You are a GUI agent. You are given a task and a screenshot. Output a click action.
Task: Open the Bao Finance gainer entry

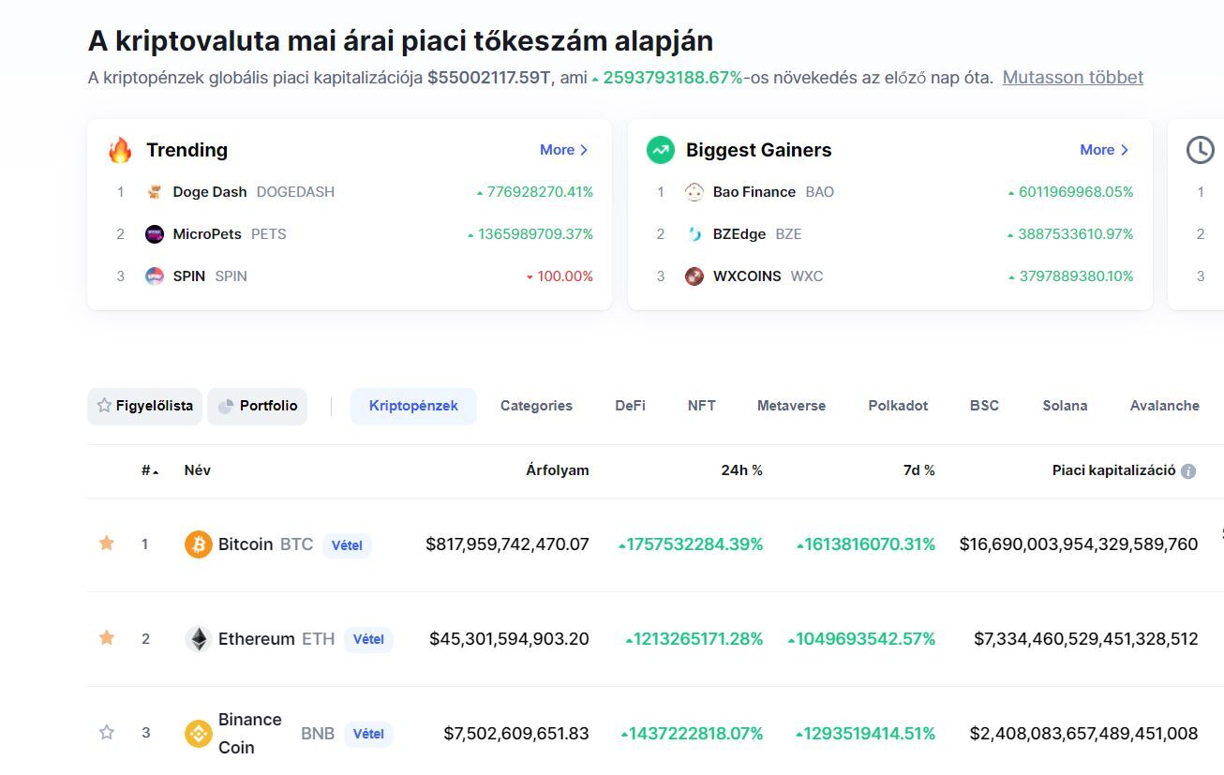(x=754, y=192)
